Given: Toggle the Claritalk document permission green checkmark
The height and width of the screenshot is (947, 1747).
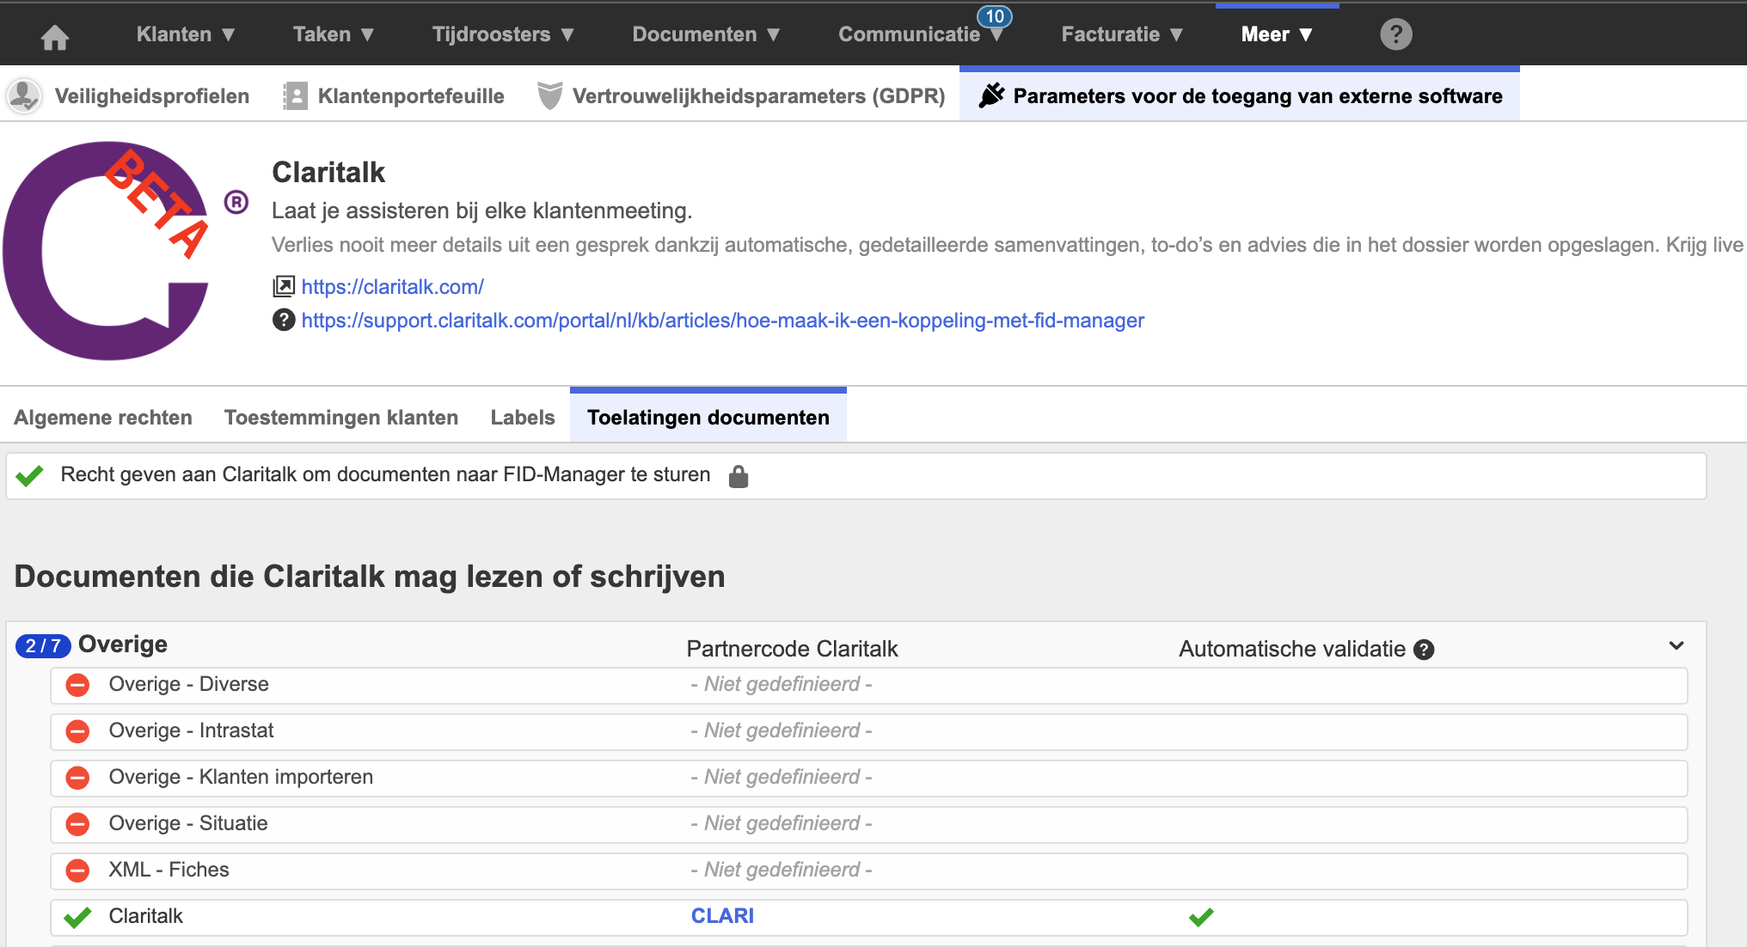Looking at the screenshot, I should pyautogui.click(x=77, y=917).
